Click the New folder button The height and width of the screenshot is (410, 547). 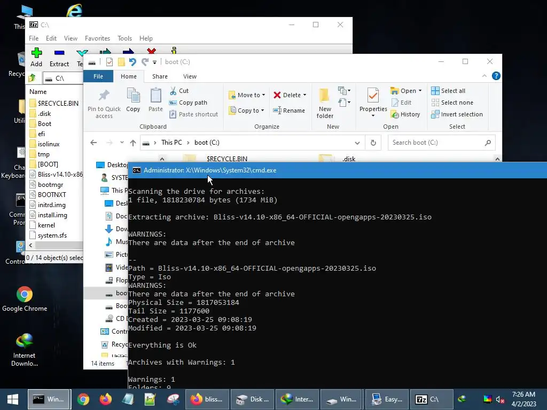[325, 103]
